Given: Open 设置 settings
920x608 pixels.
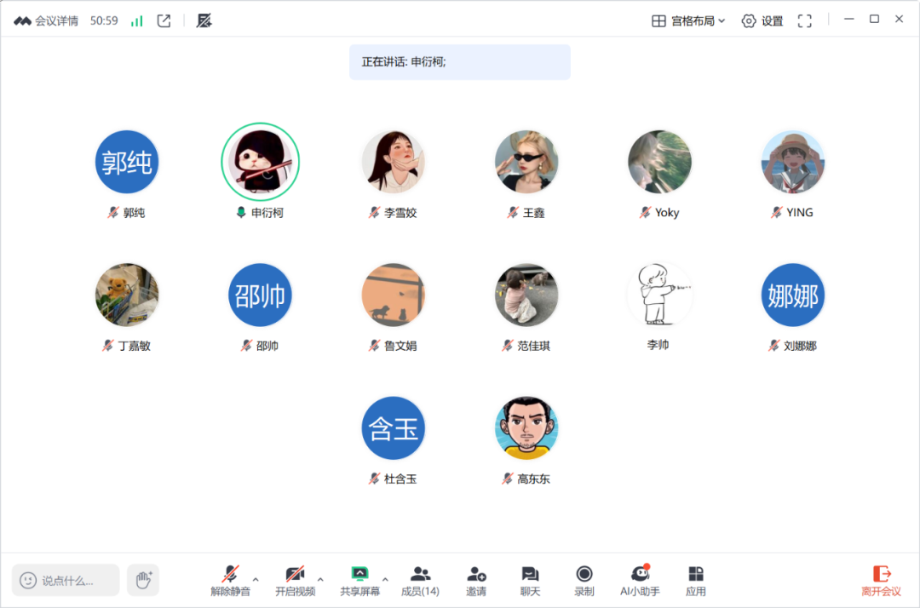Looking at the screenshot, I should 762,21.
